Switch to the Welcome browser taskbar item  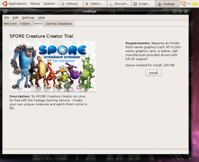95,4
